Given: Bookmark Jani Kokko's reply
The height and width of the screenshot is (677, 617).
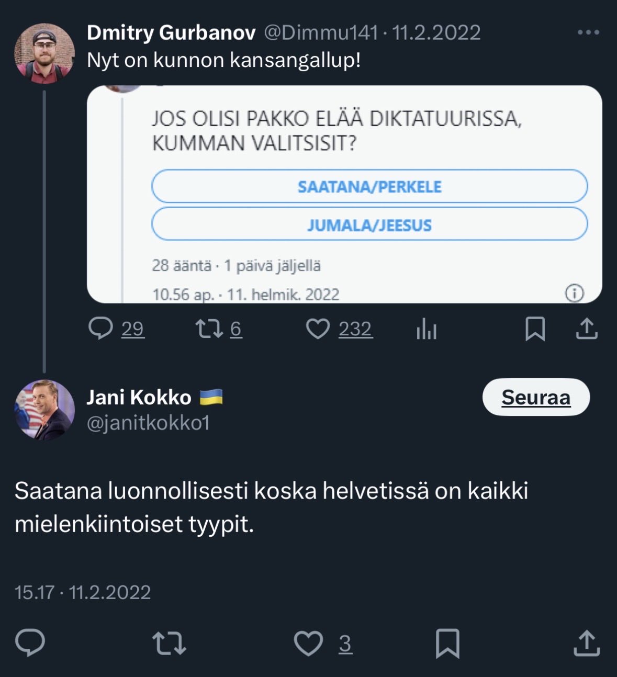Looking at the screenshot, I should click(x=447, y=644).
